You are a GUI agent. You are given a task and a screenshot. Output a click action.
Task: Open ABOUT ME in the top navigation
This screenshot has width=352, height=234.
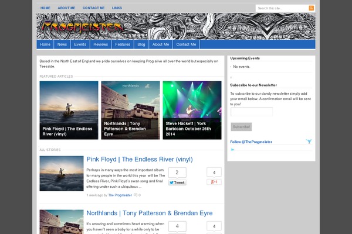[66, 8]
